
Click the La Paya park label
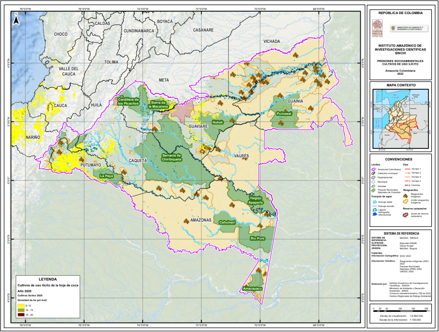point(106,176)
